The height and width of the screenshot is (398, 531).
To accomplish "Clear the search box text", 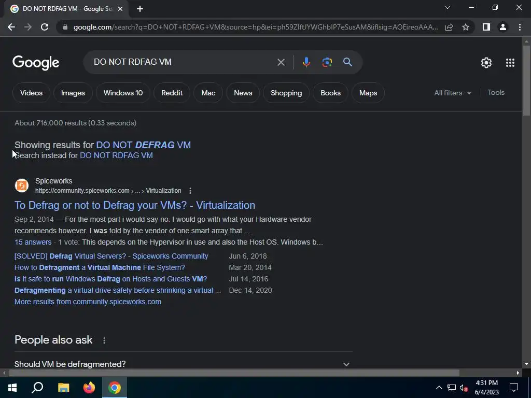I will [281, 62].
